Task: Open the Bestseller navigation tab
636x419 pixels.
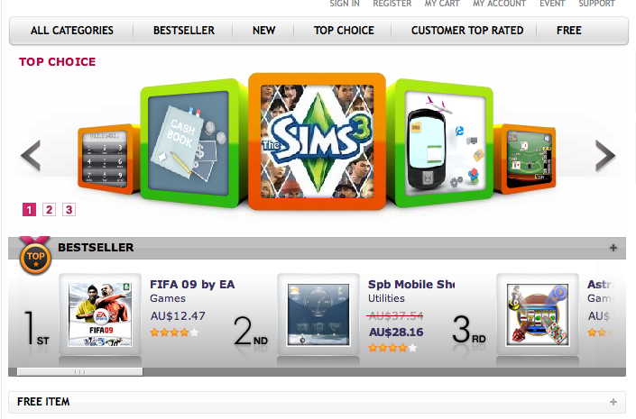Action: [184, 31]
